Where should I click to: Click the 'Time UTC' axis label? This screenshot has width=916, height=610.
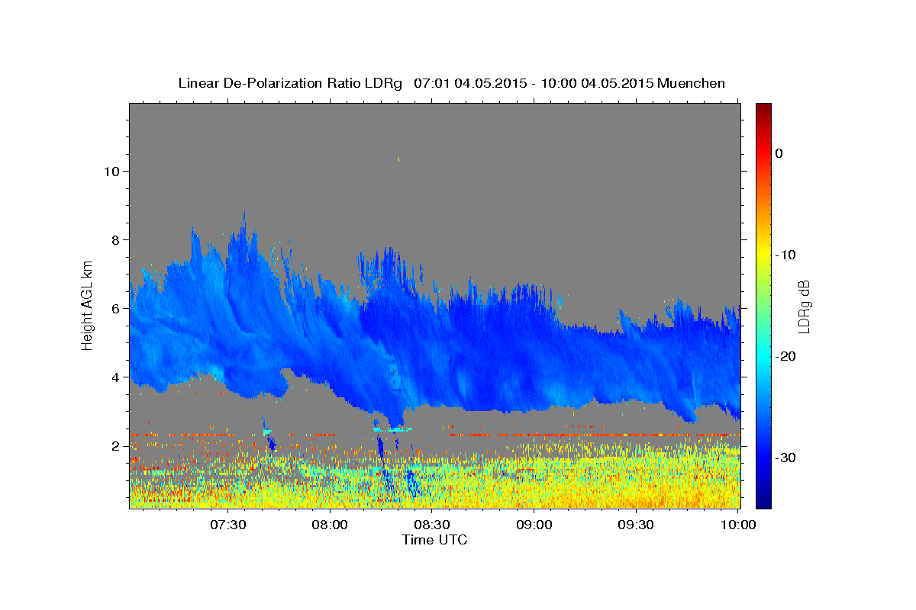(434, 540)
